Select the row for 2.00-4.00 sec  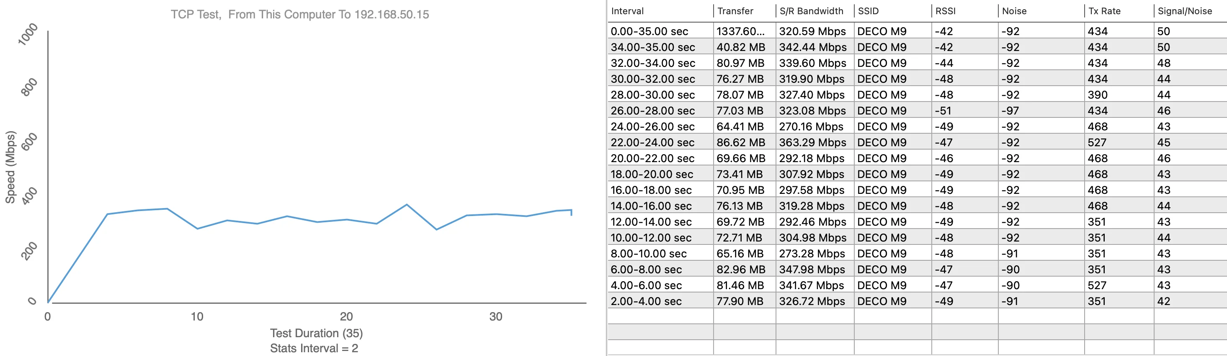[x=646, y=301]
